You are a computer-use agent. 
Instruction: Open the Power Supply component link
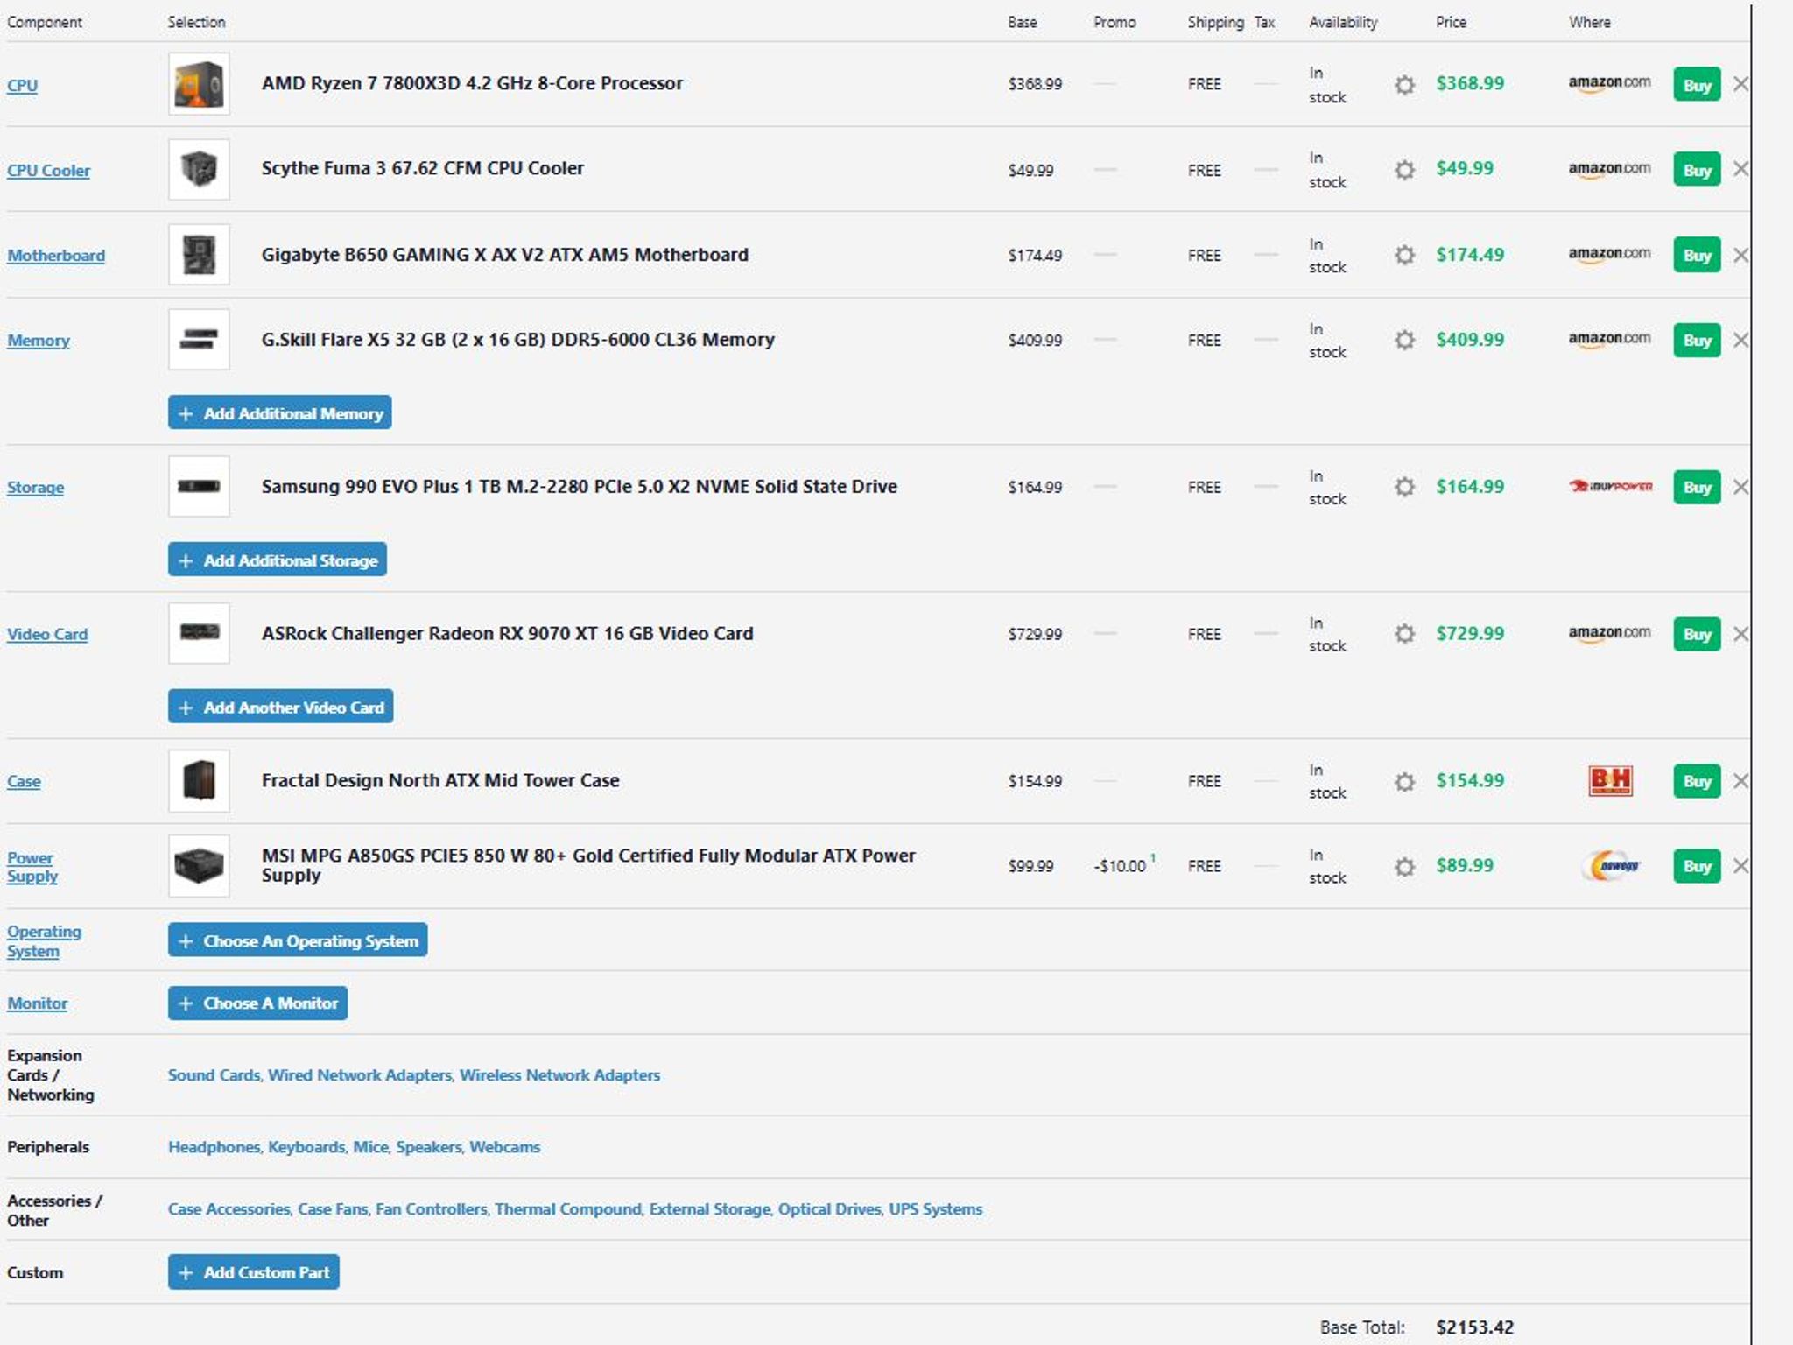pos(32,867)
